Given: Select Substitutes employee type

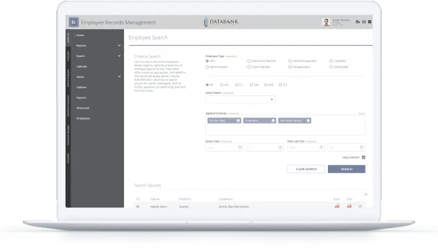Looking at the screenshot, I should click(331, 67).
